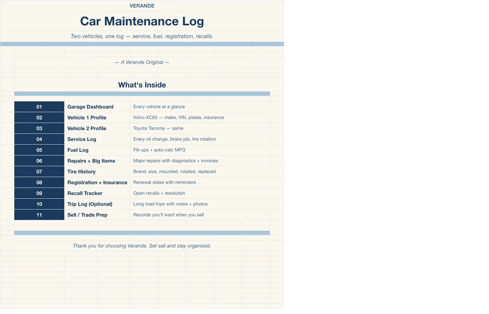Click the 'Two vehicles, one log' subtitle
This screenshot has width=489, height=314.
tap(142, 36)
